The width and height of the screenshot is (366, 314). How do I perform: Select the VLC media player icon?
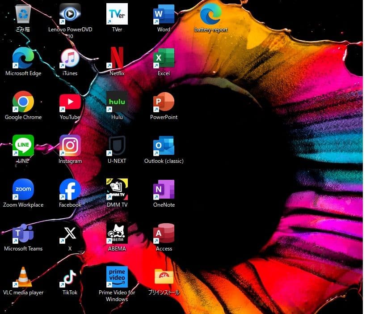(x=23, y=277)
